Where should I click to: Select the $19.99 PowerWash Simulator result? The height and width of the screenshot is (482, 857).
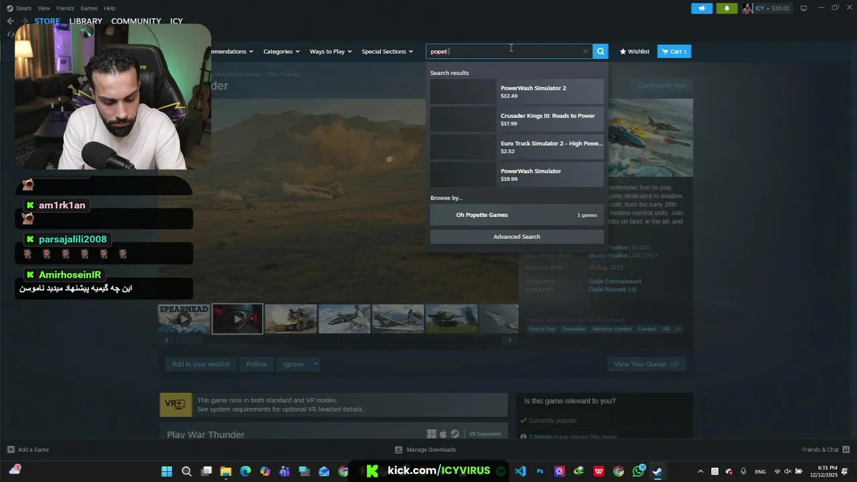[516, 175]
